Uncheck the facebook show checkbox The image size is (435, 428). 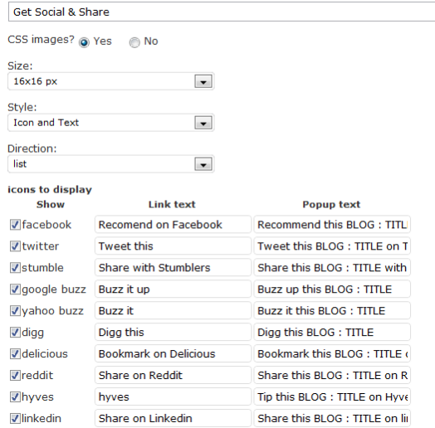tap(15, 225)
